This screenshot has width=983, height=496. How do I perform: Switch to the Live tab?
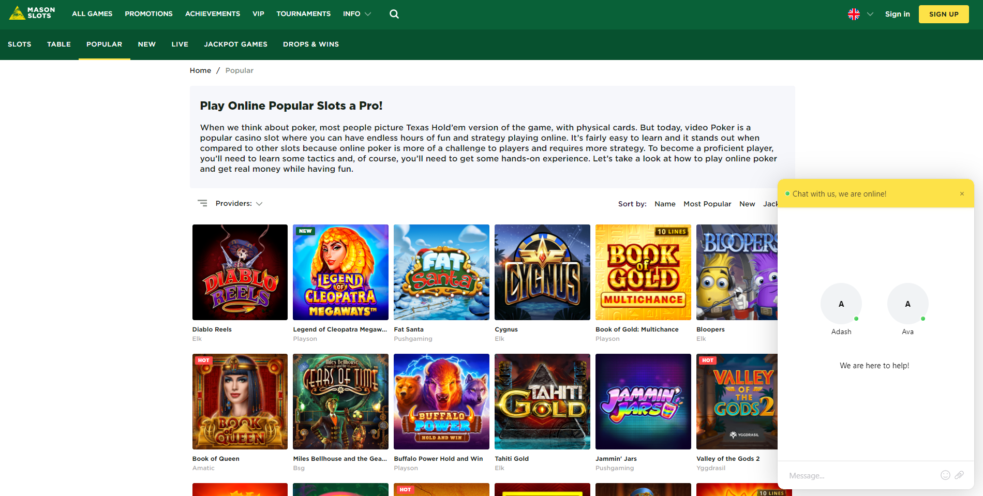180,44
